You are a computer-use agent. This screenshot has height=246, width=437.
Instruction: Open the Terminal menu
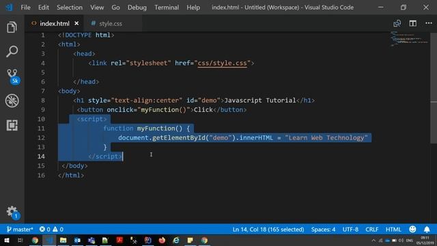[167, 8]
